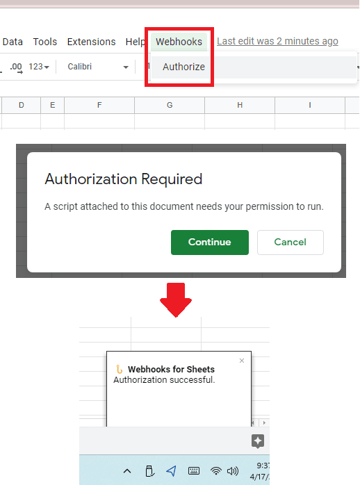The height and width of the screenshot is (485, 360).
Task: Show hidden system tray icons chevron
Action: pos(127,471)
